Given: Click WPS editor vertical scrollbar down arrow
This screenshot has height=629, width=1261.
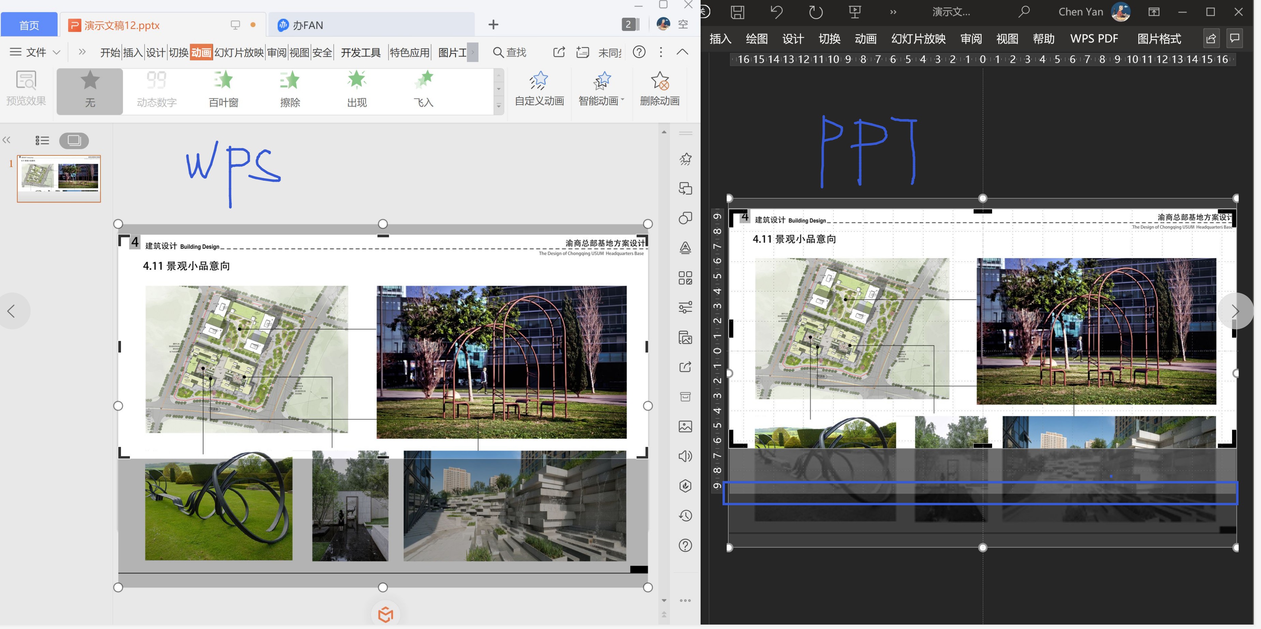Looking at the screenshot, I should coord(664,600).
